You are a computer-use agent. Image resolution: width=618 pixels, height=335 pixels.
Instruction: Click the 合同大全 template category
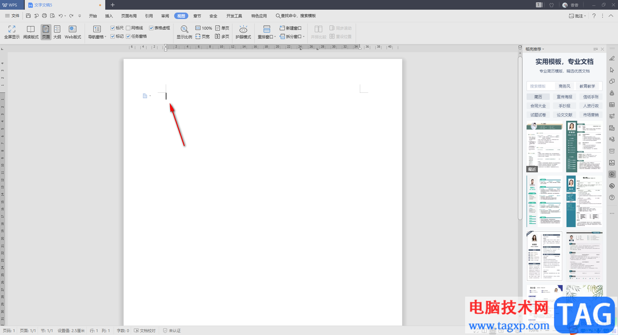click(x=538, y=106)
